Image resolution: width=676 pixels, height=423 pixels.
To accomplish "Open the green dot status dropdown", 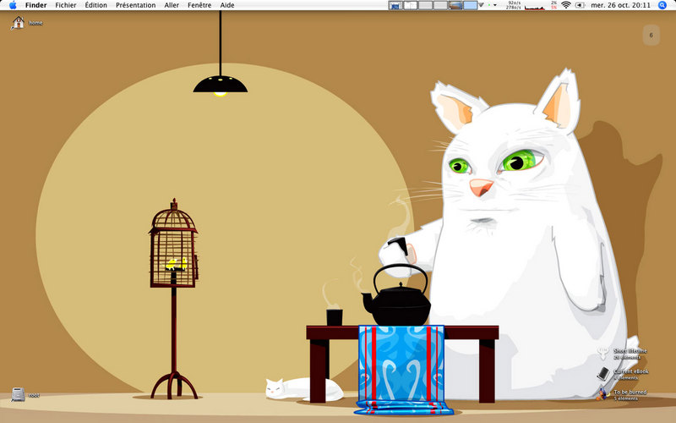I will pos(492,5).
